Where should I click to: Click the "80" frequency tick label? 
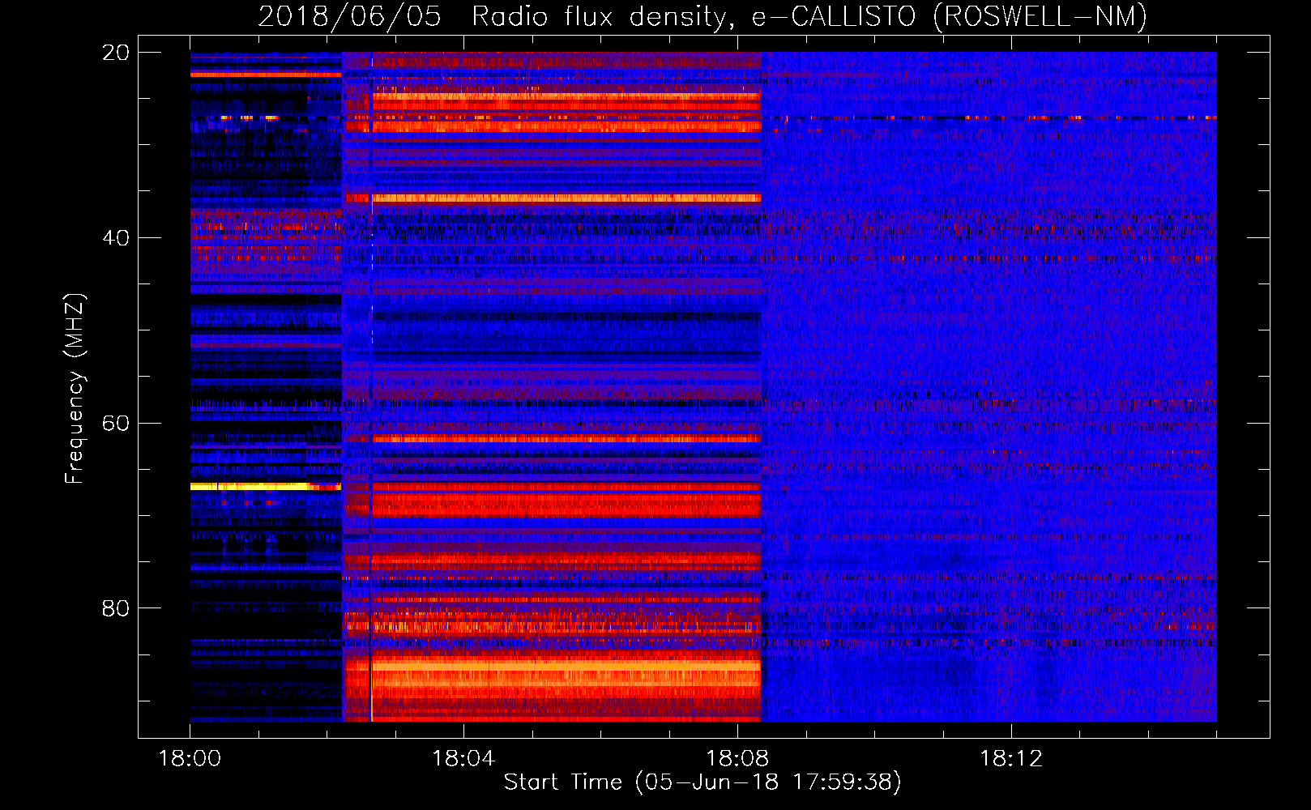coord(115,608)
